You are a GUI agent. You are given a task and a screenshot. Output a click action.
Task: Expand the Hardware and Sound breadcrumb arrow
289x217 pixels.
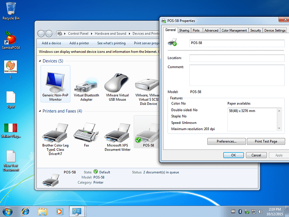[129, 34]
